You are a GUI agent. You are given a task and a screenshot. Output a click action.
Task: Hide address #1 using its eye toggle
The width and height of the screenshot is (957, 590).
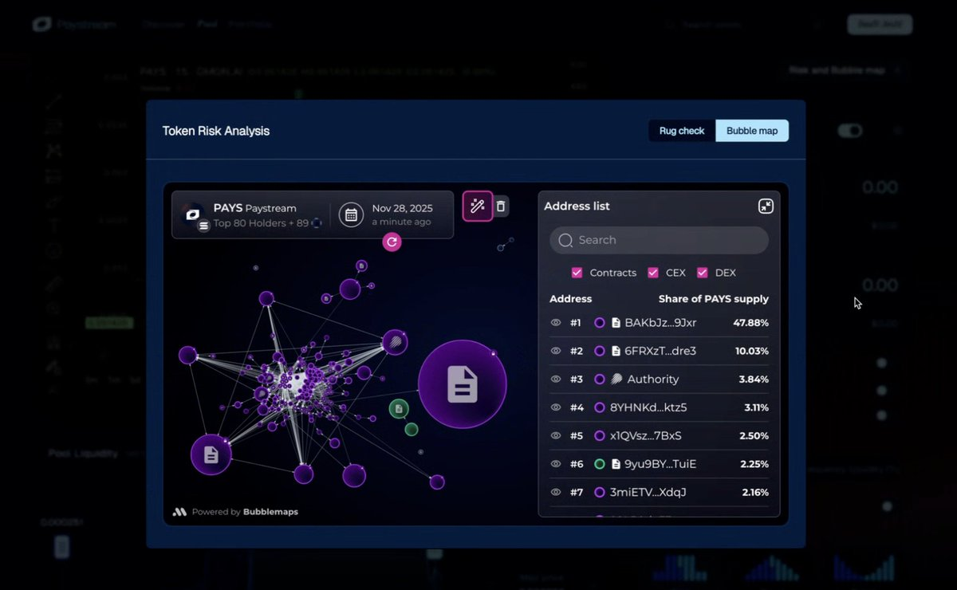[554, 322]
